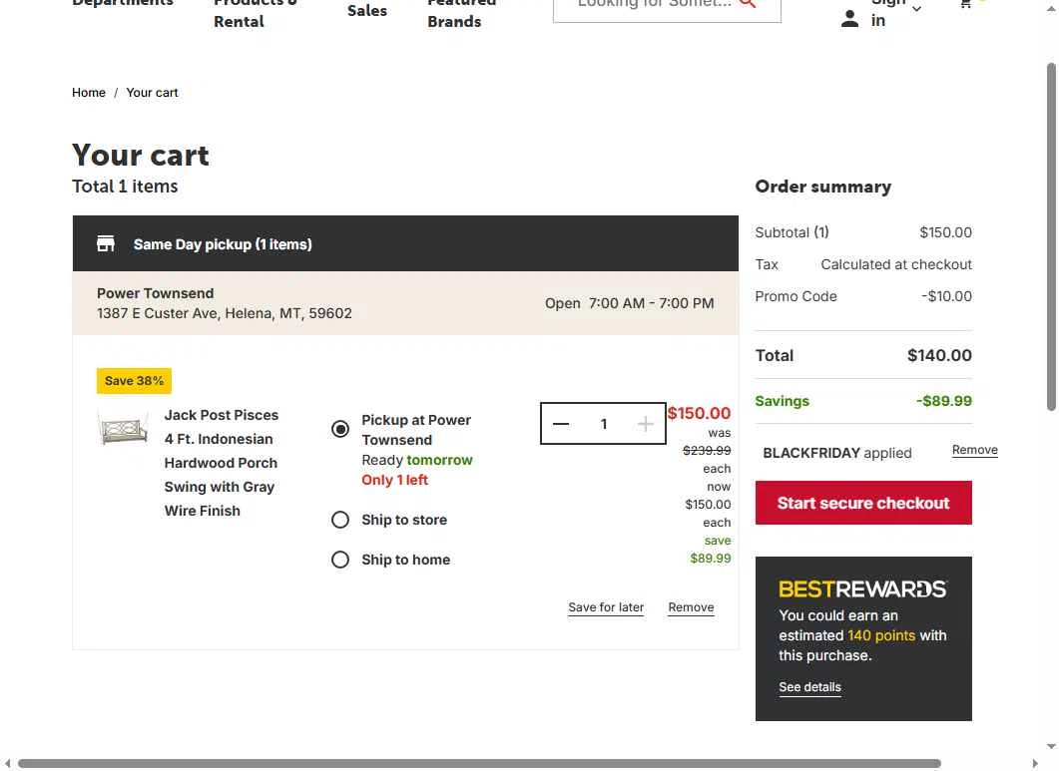Open the shopping cart icon

click(966, 3)
